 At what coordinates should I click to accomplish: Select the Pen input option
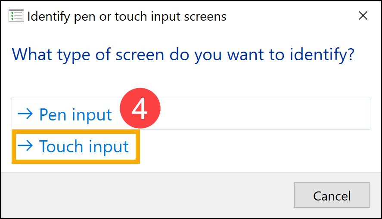(191, 114)
